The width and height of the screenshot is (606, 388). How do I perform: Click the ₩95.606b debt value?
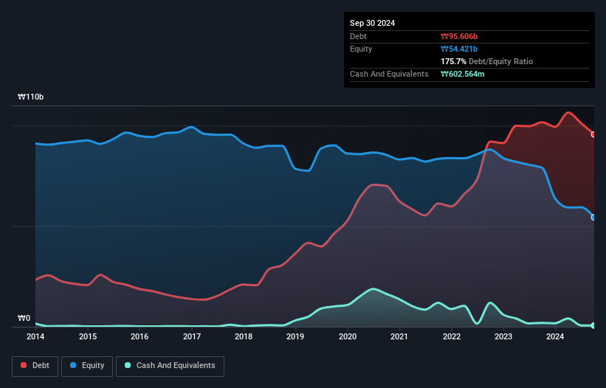click(459, 36)
